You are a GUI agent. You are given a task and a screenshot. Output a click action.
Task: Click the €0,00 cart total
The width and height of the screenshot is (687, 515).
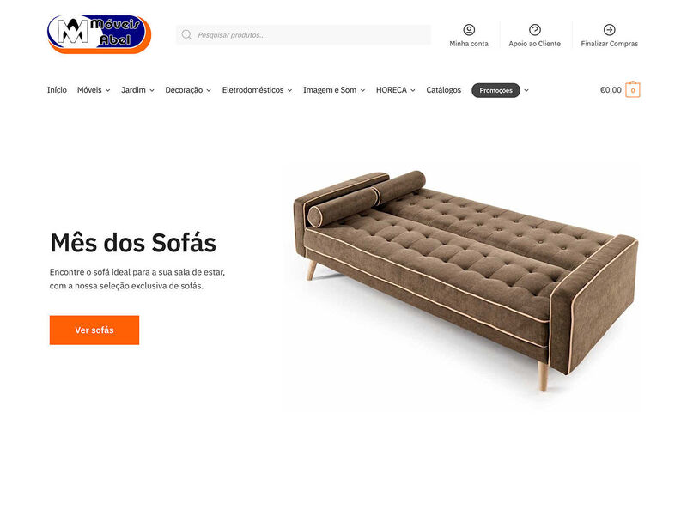pyautogui.click(x=611, y=90)
